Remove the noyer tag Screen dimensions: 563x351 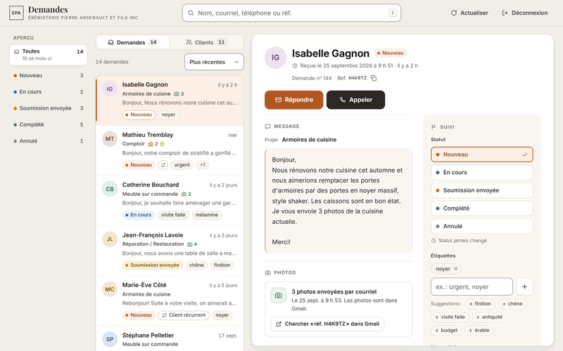455,269
